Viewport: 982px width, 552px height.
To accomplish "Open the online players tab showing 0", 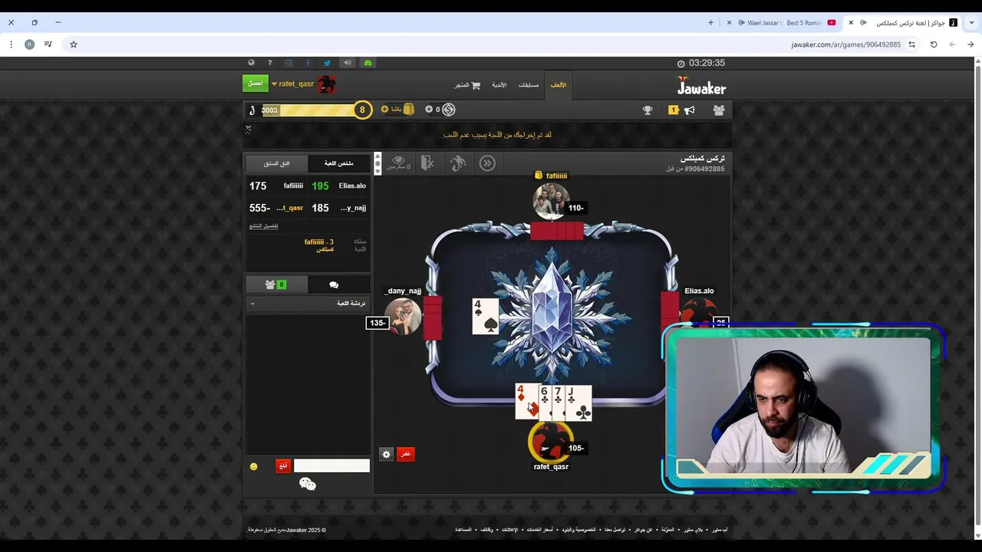I will click(x=276, y=284).
